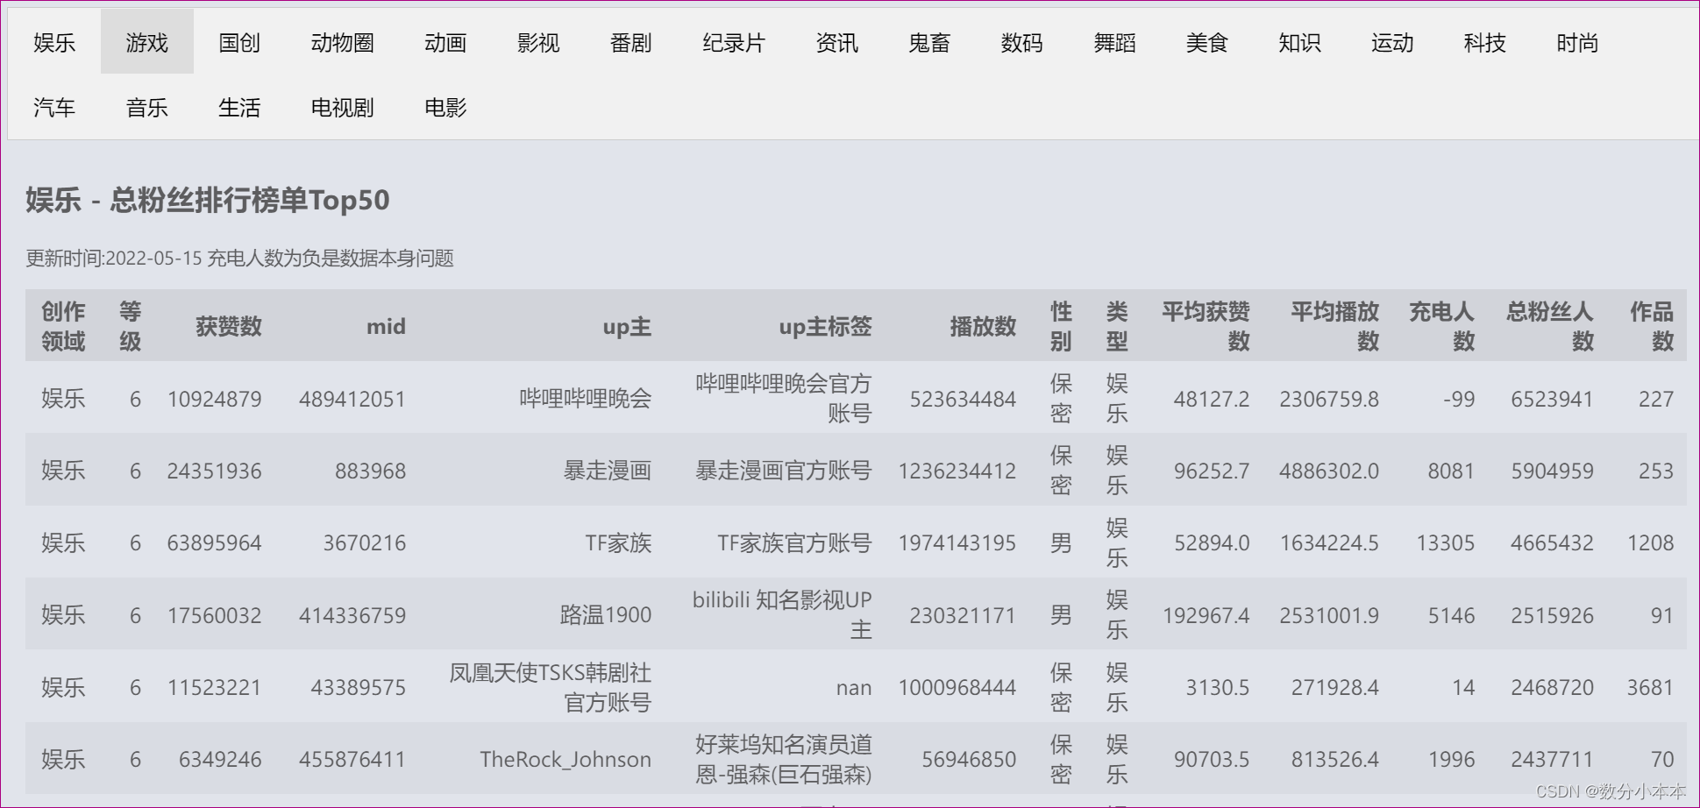Open the 电影 tab

(445, 107)
